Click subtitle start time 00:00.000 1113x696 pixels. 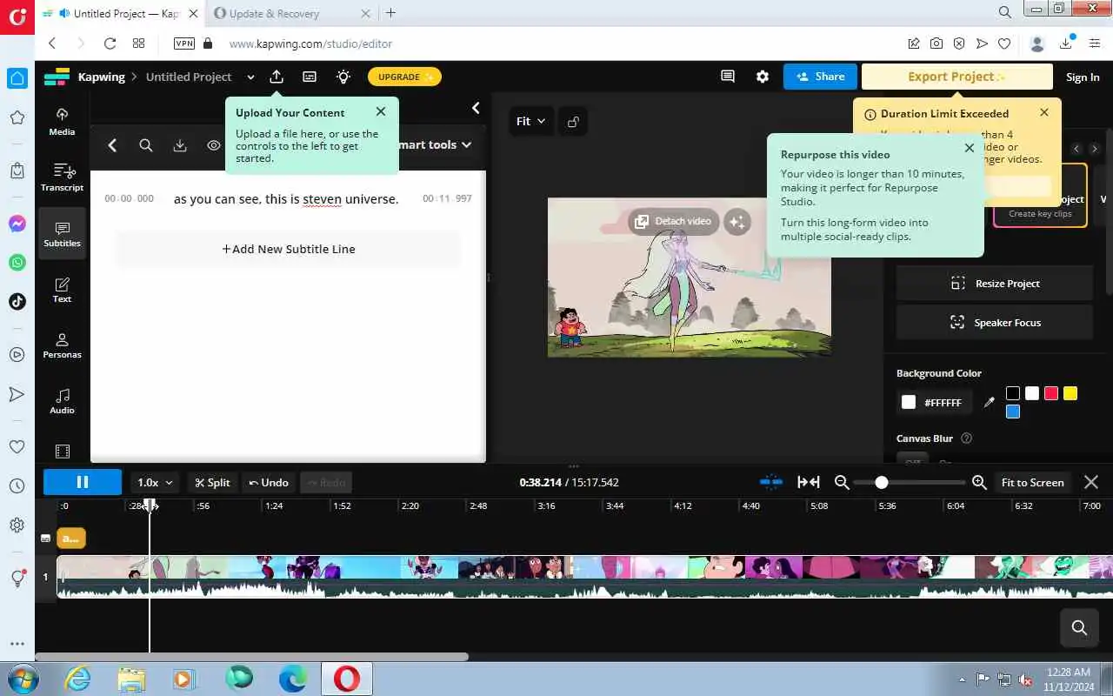click(x=129, y=199)
